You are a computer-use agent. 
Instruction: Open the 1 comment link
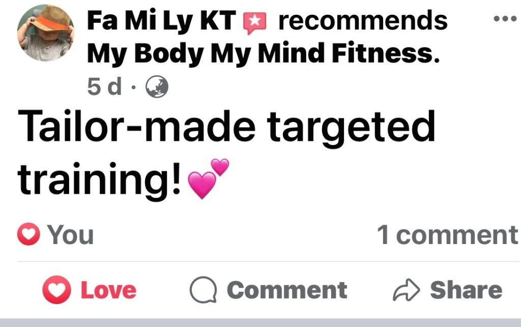[x=448, y=235]
